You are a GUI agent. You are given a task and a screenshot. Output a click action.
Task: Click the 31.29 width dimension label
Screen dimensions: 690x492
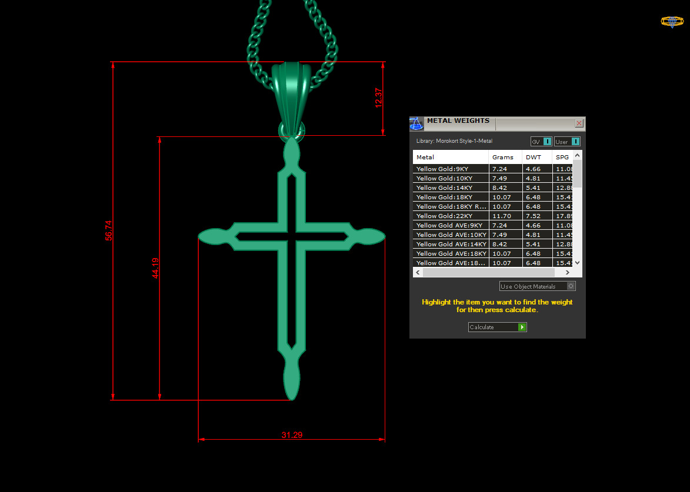pyautogui.click(x=292, y=435)
